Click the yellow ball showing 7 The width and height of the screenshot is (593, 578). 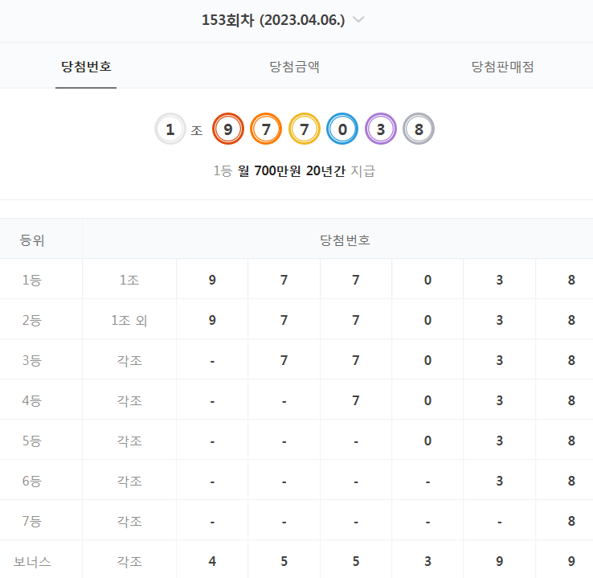click(x=304, y=129)
